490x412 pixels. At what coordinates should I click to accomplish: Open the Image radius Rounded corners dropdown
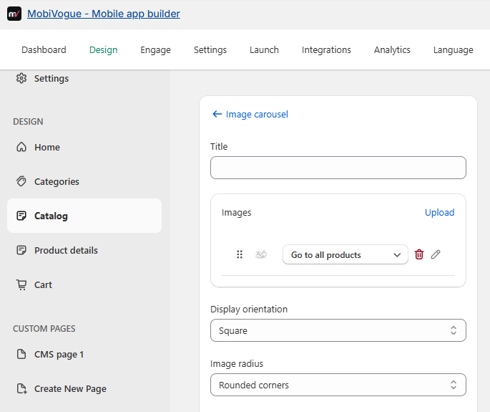(338, 385)
